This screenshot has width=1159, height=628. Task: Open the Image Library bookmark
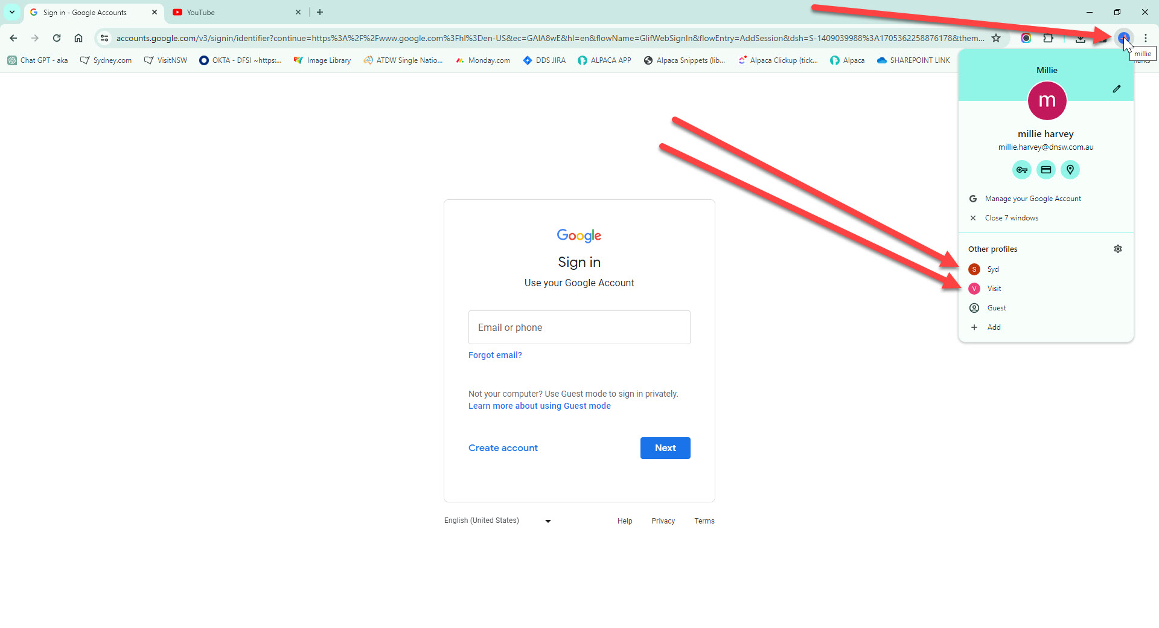pyautogui.click(x=322, y=60)
